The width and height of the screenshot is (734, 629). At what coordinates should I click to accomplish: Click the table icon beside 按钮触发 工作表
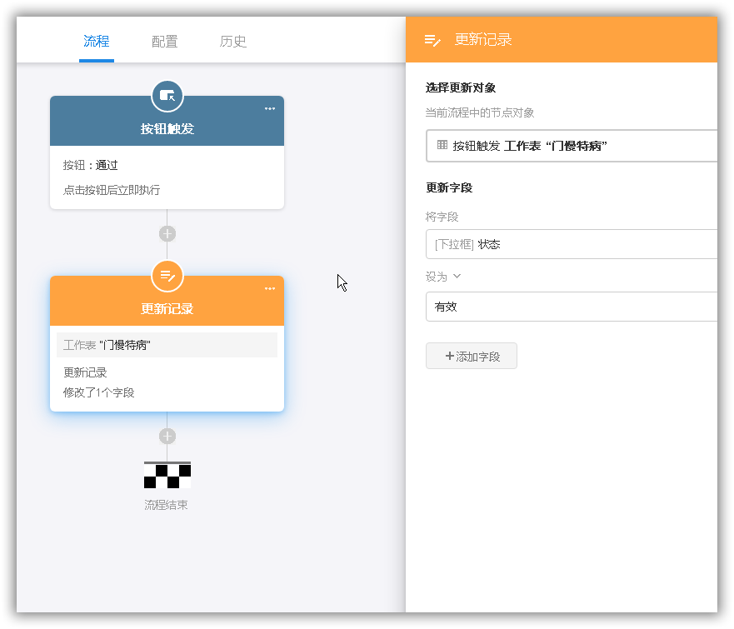tap(442, 145)
